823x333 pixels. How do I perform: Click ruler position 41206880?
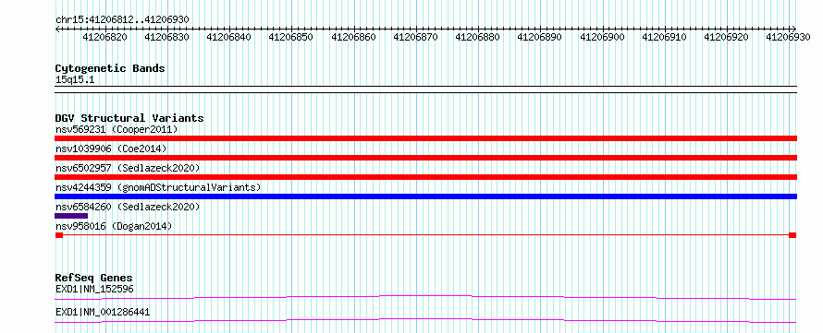coord(478,37)
